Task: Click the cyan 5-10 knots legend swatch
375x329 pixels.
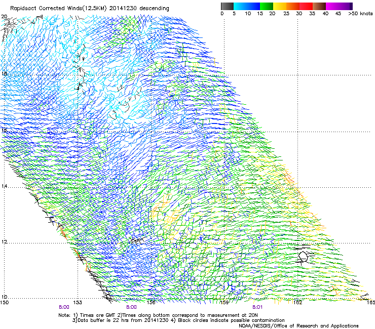Action: click(240, 6)
